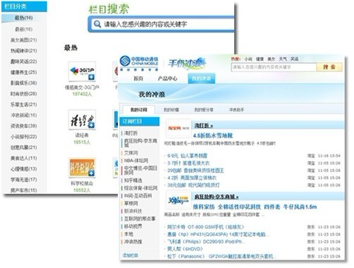The width and height of the screenshot is (354, 268).
Task: Select 资讯快车(39) category
Action: pyautogui.click(x=24, y=126)
